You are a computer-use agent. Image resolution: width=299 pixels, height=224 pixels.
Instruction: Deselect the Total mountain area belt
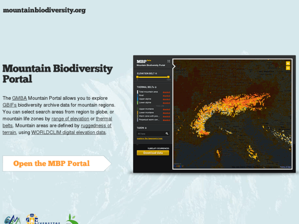[166, 92]
